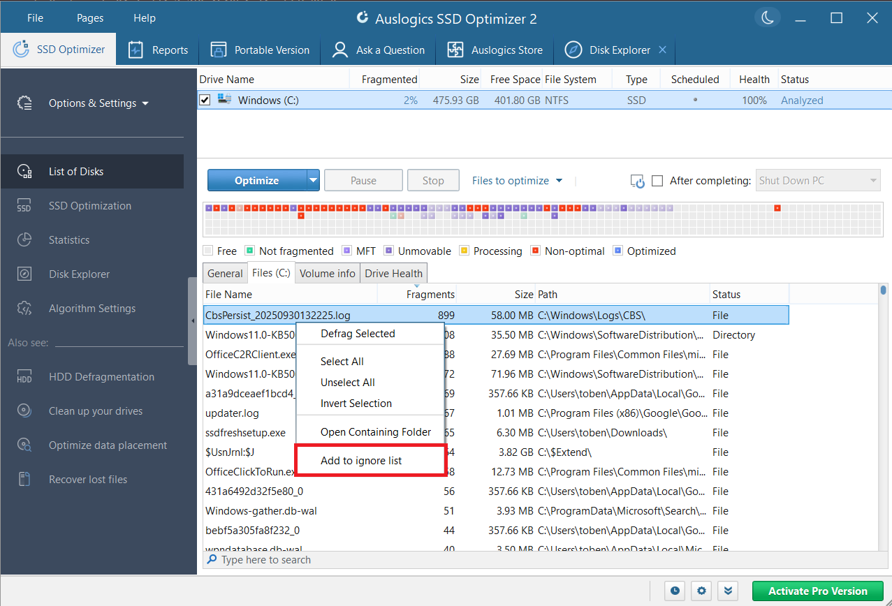Click the Clean up your drives icon
892x606 pixels.
click(x=24, y=411)
